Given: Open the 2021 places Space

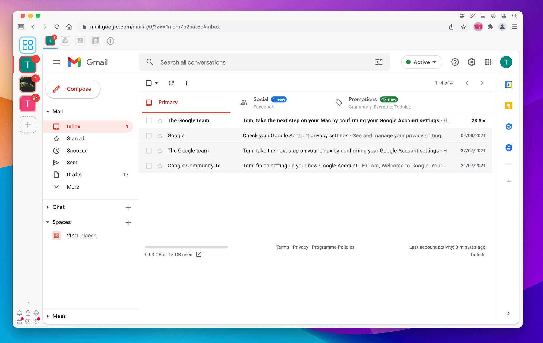Looking at the screenshot, I should click(x=81, y=236).
